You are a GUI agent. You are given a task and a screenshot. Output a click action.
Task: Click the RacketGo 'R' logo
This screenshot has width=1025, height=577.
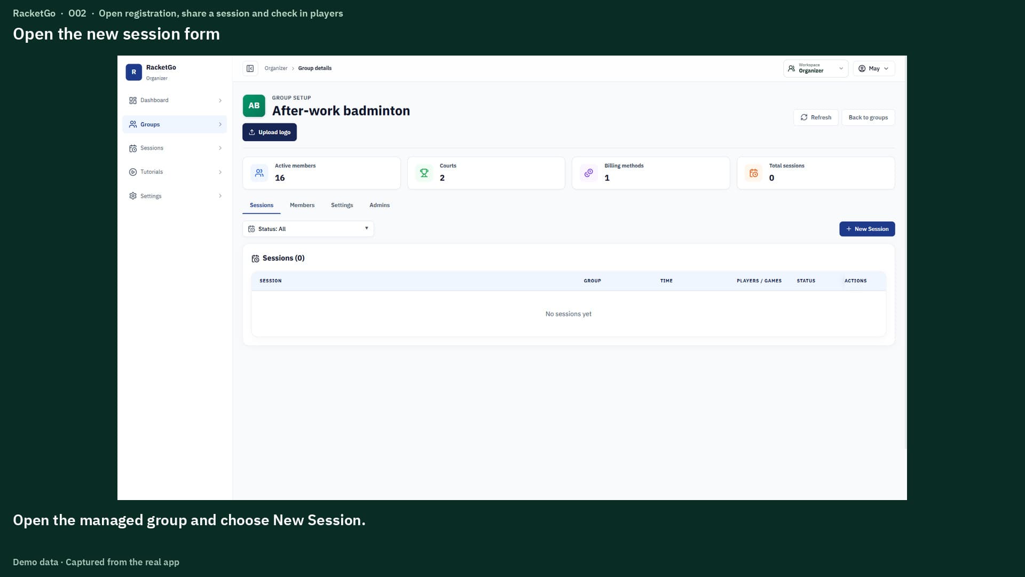click(133, 72)
